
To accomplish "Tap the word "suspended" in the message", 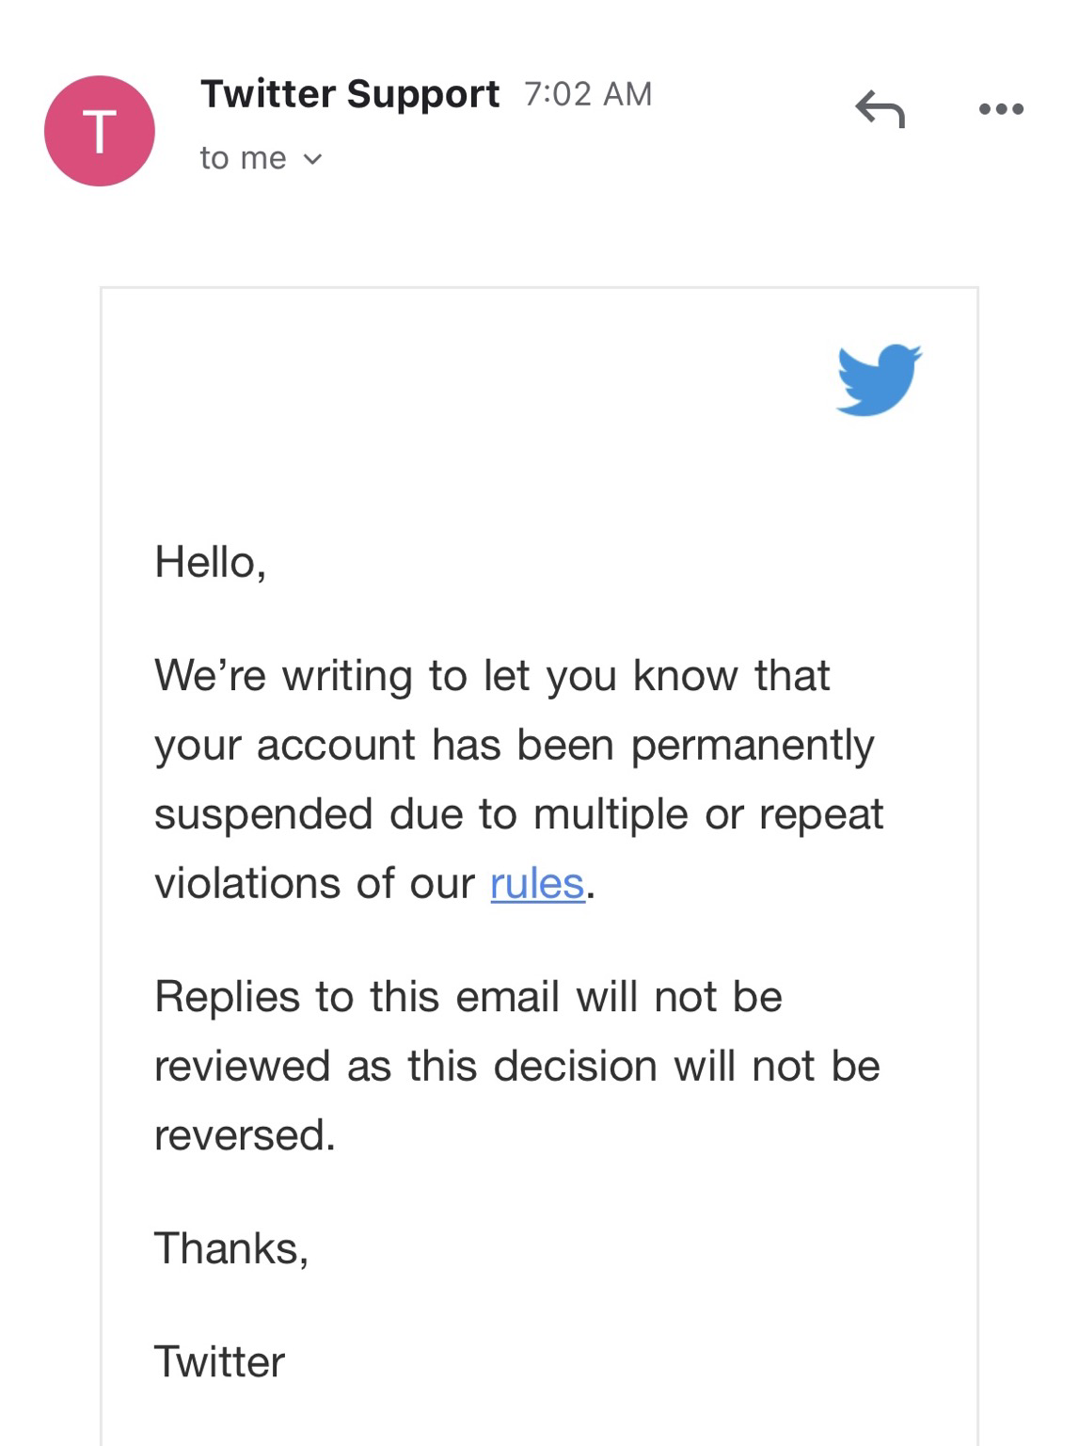I will 263,814.
